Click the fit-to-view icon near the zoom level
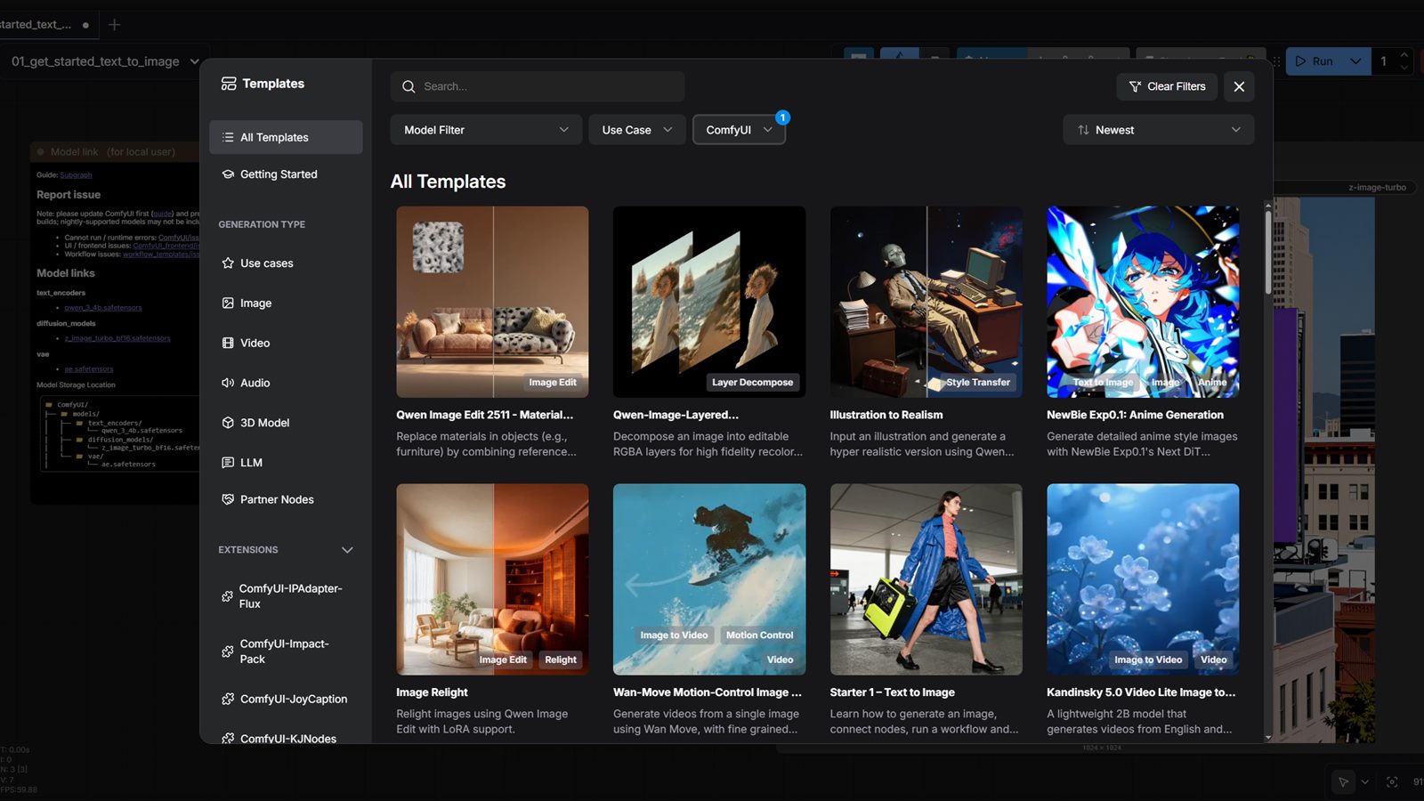The image size is (1424, 801). click(1392, 781)
